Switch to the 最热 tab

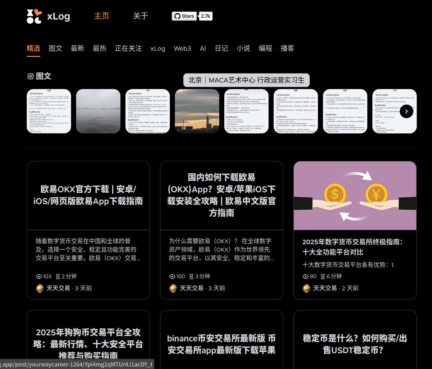pos(99,48)
